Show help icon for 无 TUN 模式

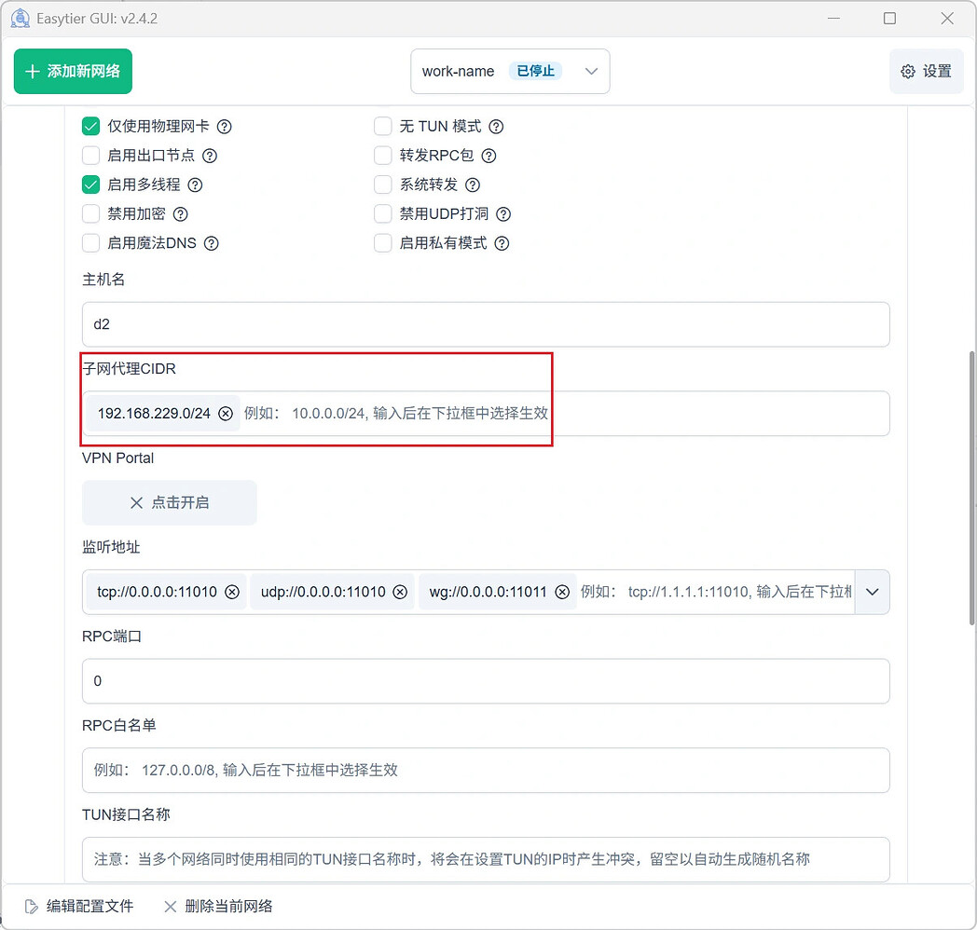pyautogui.click(x=496, y=127)
